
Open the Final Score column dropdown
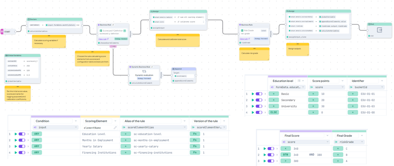[326, 136]
